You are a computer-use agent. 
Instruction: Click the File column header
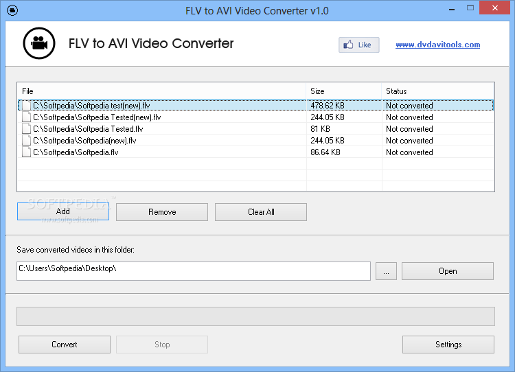pos(161,91)
